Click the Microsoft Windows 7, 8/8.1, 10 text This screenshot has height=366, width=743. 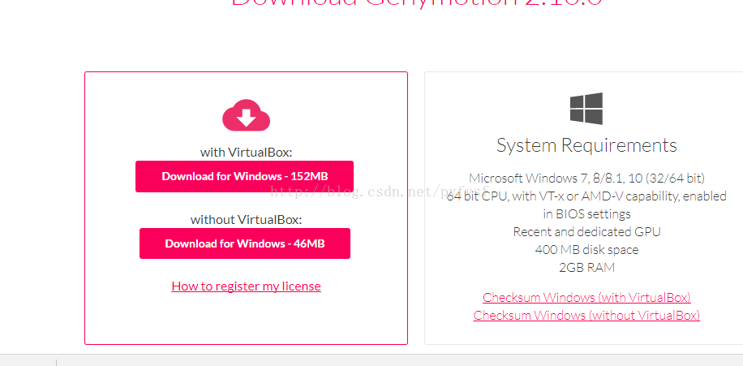586,179
